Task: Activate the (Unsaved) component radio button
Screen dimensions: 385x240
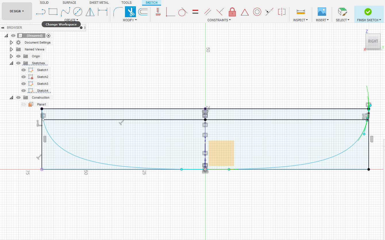Action: tap(49, 36)
